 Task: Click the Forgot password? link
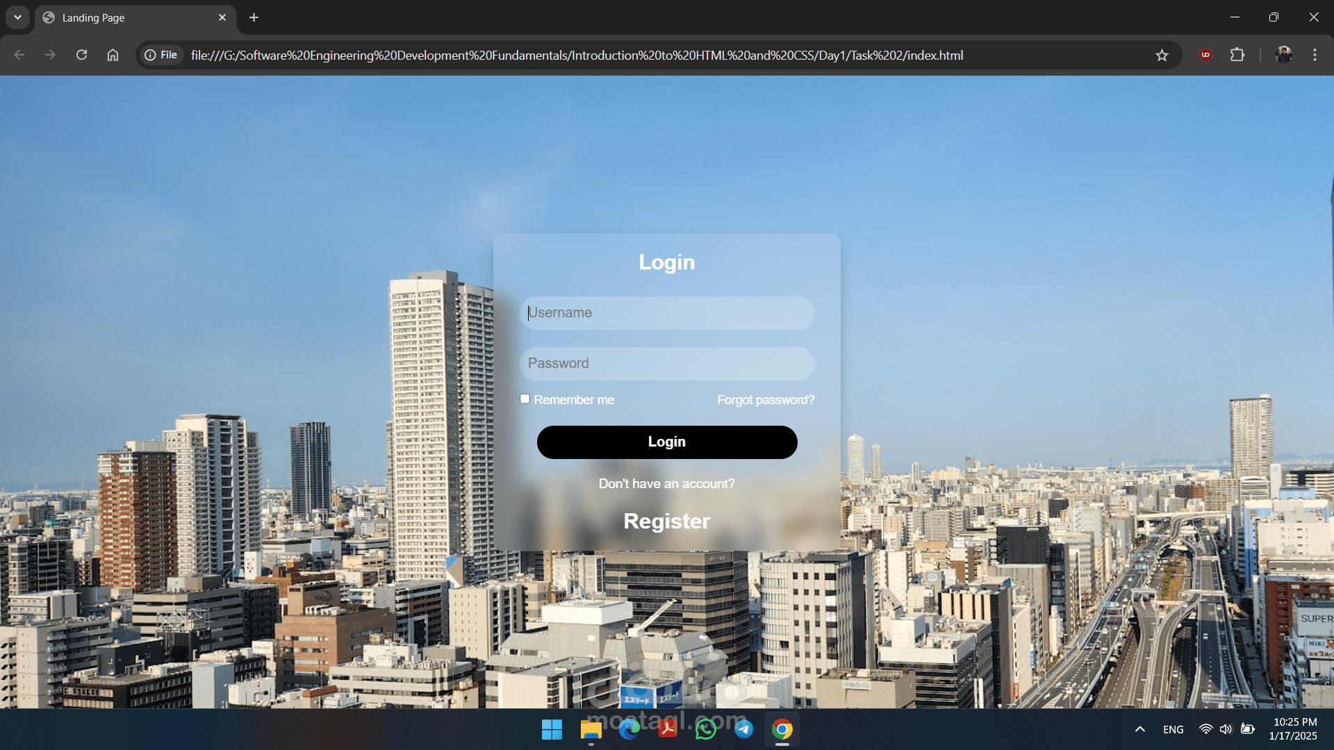pyautogui.click(x=765, y=400)
